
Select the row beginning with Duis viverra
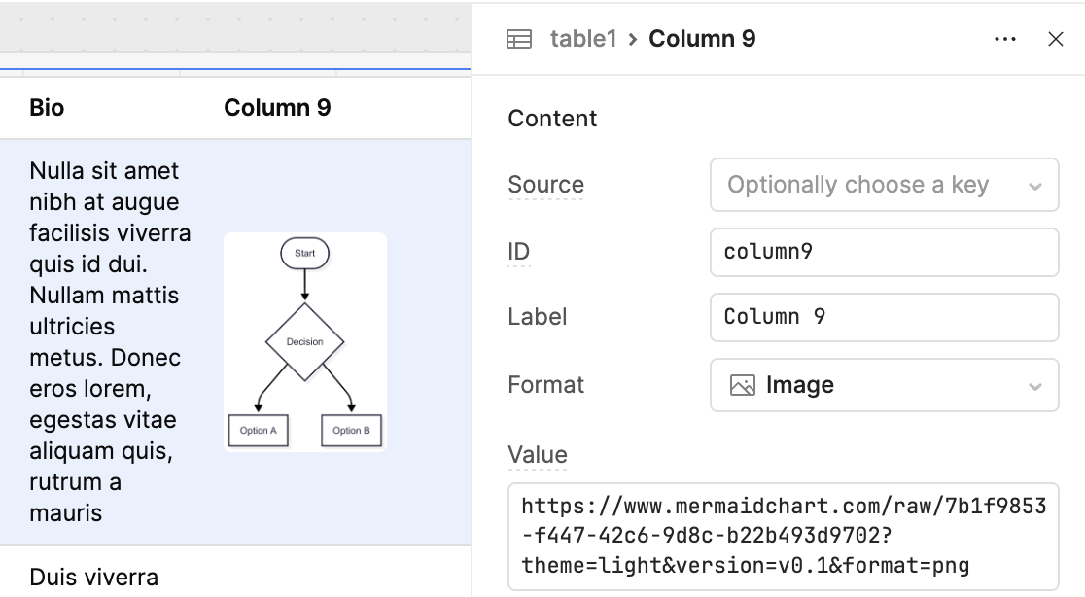tap(94, 577)
